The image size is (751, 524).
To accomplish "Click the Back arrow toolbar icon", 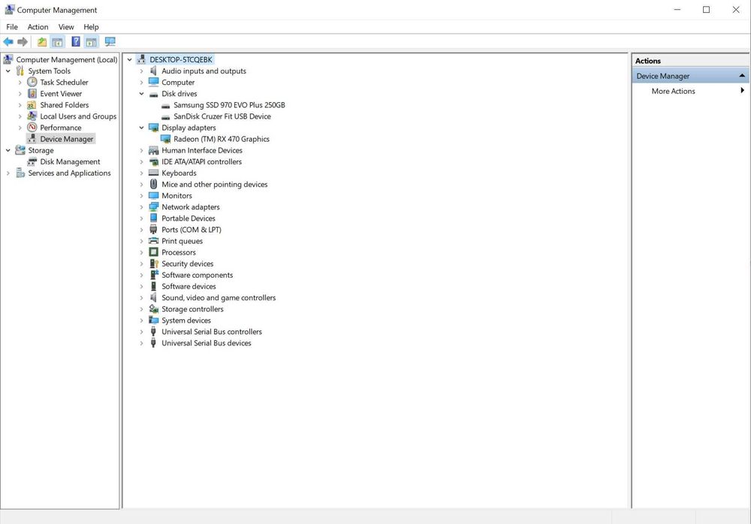I will pos(8,42).
